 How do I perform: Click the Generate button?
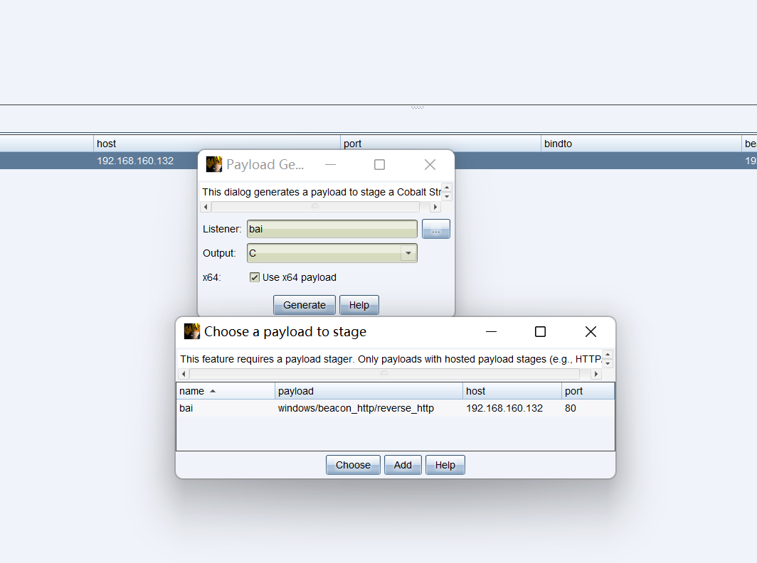305,305
